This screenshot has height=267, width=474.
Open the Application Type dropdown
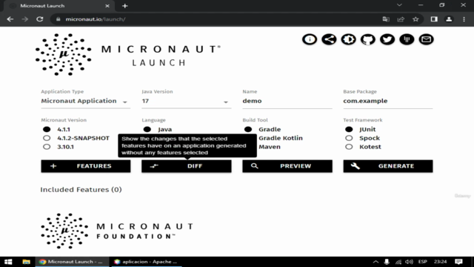86,101
